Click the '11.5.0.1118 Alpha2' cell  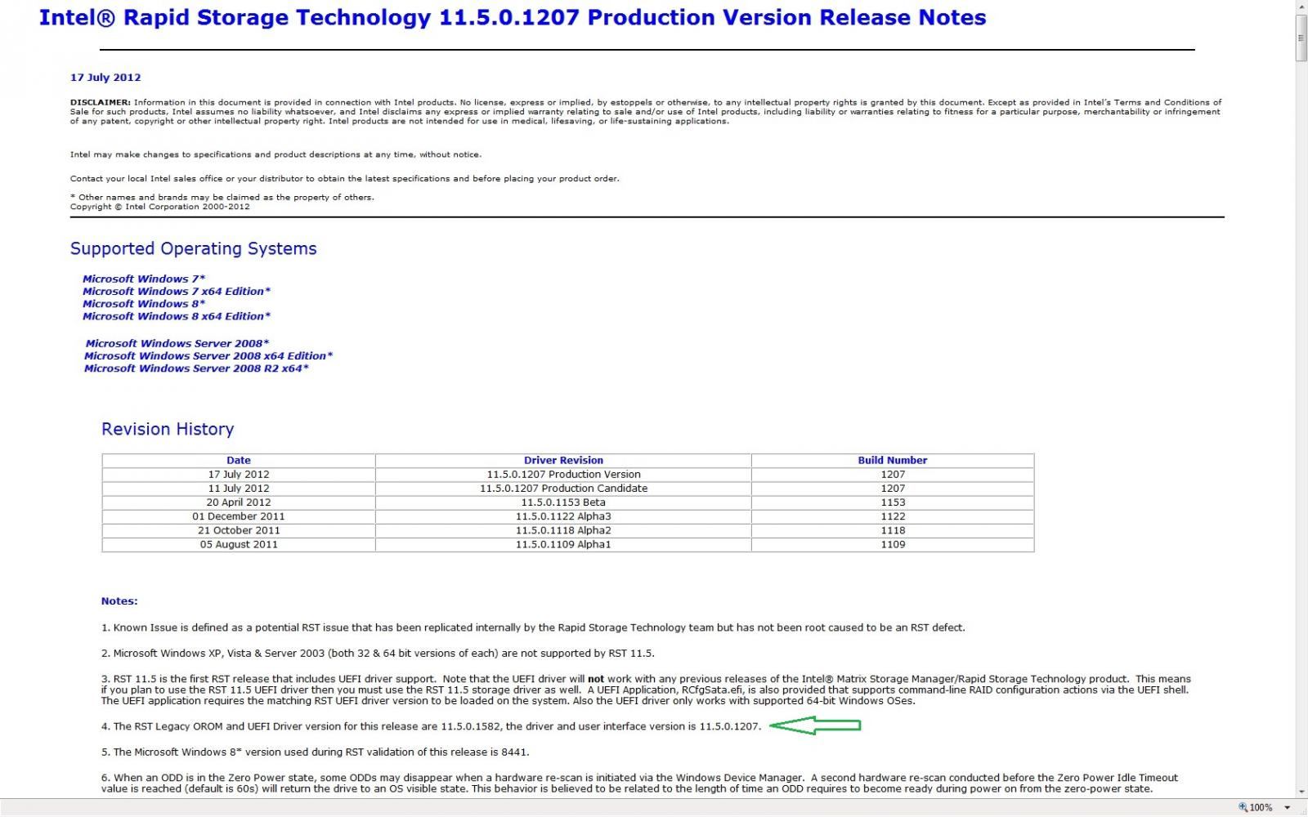563,530
